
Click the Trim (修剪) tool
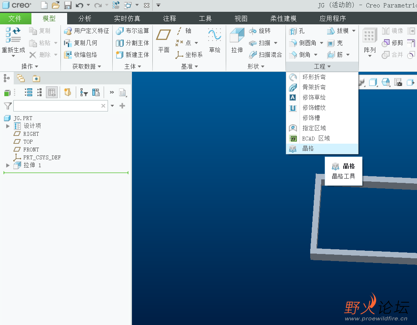393,43
